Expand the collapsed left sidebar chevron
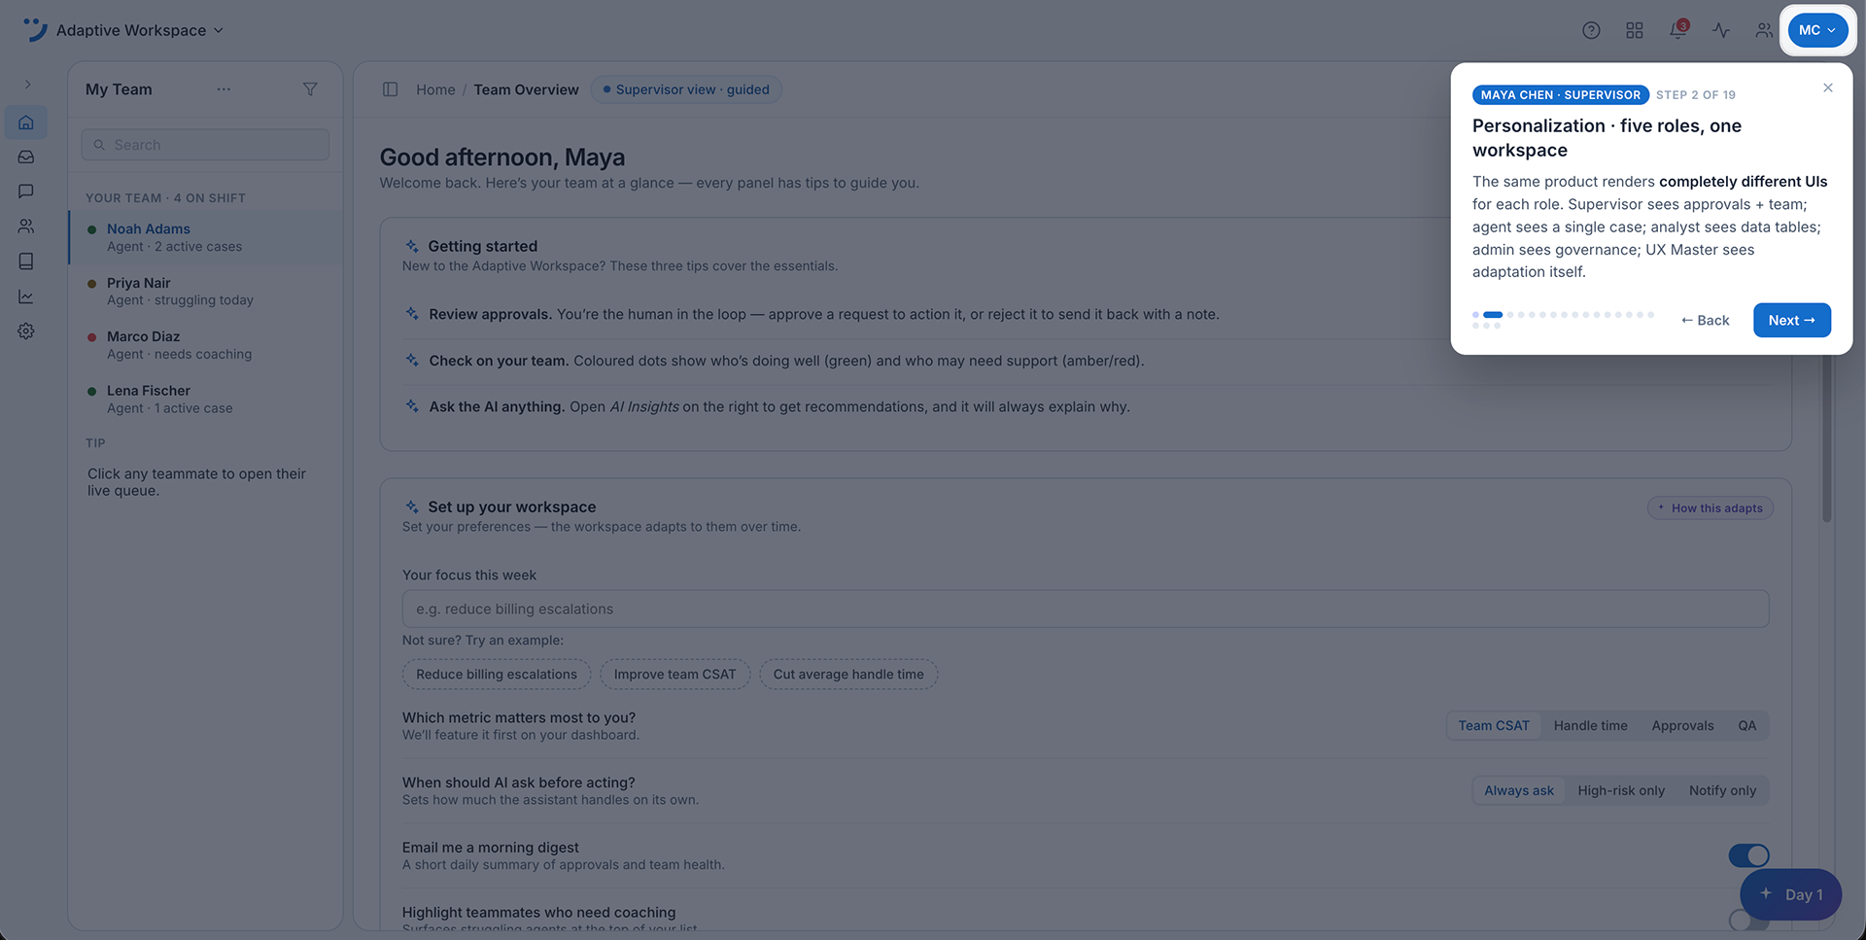The width and height of the screenshot is (1866, 940). [x=27, y=85]
